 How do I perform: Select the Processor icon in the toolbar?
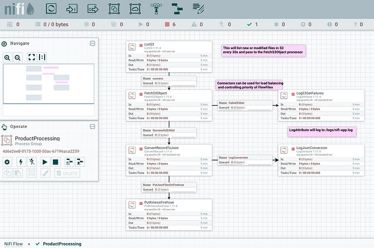[51, 9]
